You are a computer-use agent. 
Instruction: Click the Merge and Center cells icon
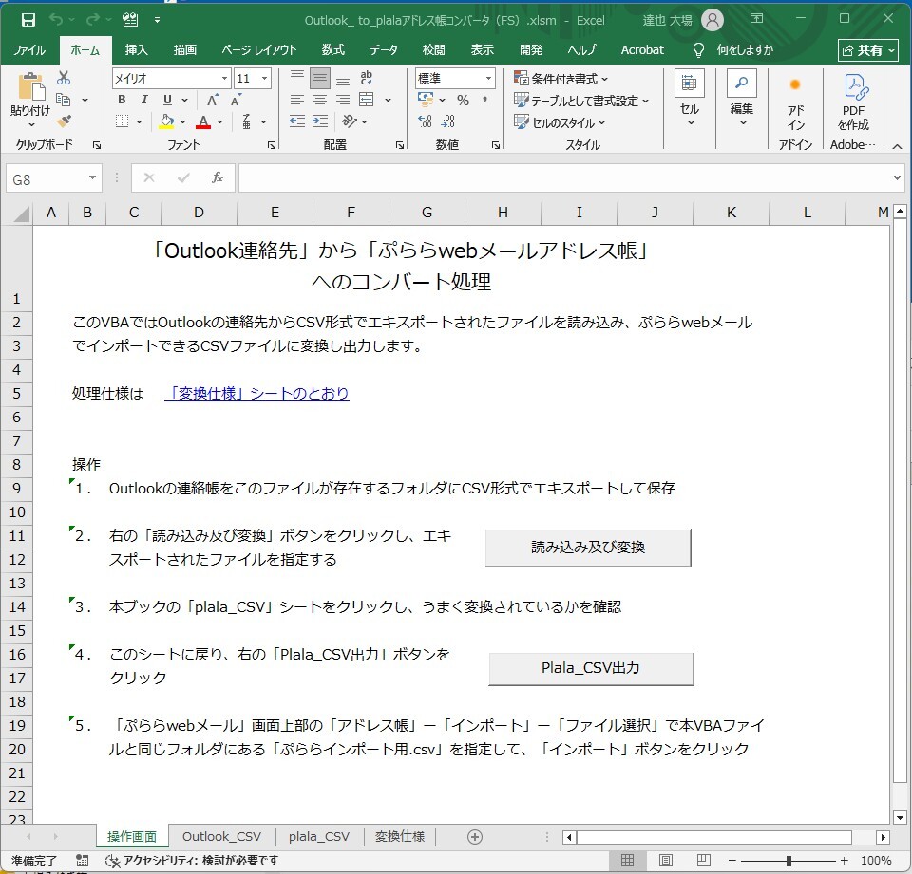(x=365, y=100)
